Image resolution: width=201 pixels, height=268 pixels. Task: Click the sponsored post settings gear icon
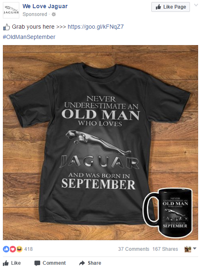click(x=54, y=14)
